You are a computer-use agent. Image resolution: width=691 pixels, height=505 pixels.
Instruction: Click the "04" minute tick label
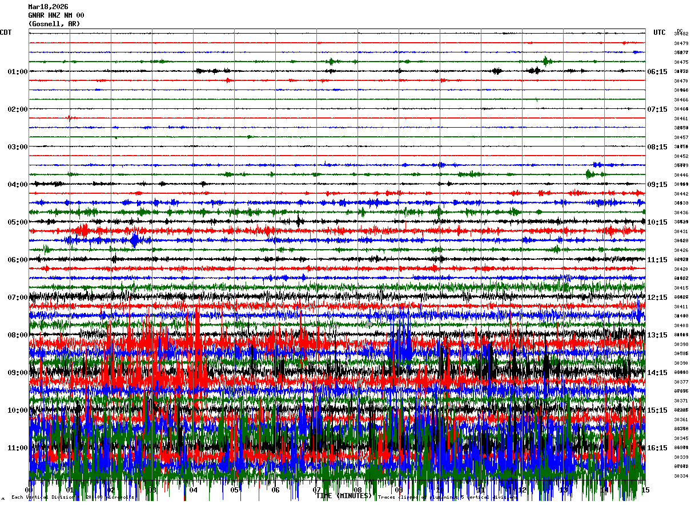click(193, 490)
